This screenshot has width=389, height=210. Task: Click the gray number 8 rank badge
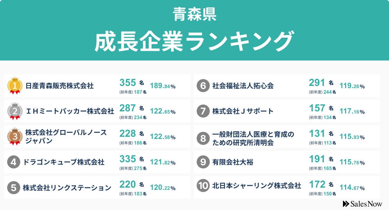click(x=203, y=137)
